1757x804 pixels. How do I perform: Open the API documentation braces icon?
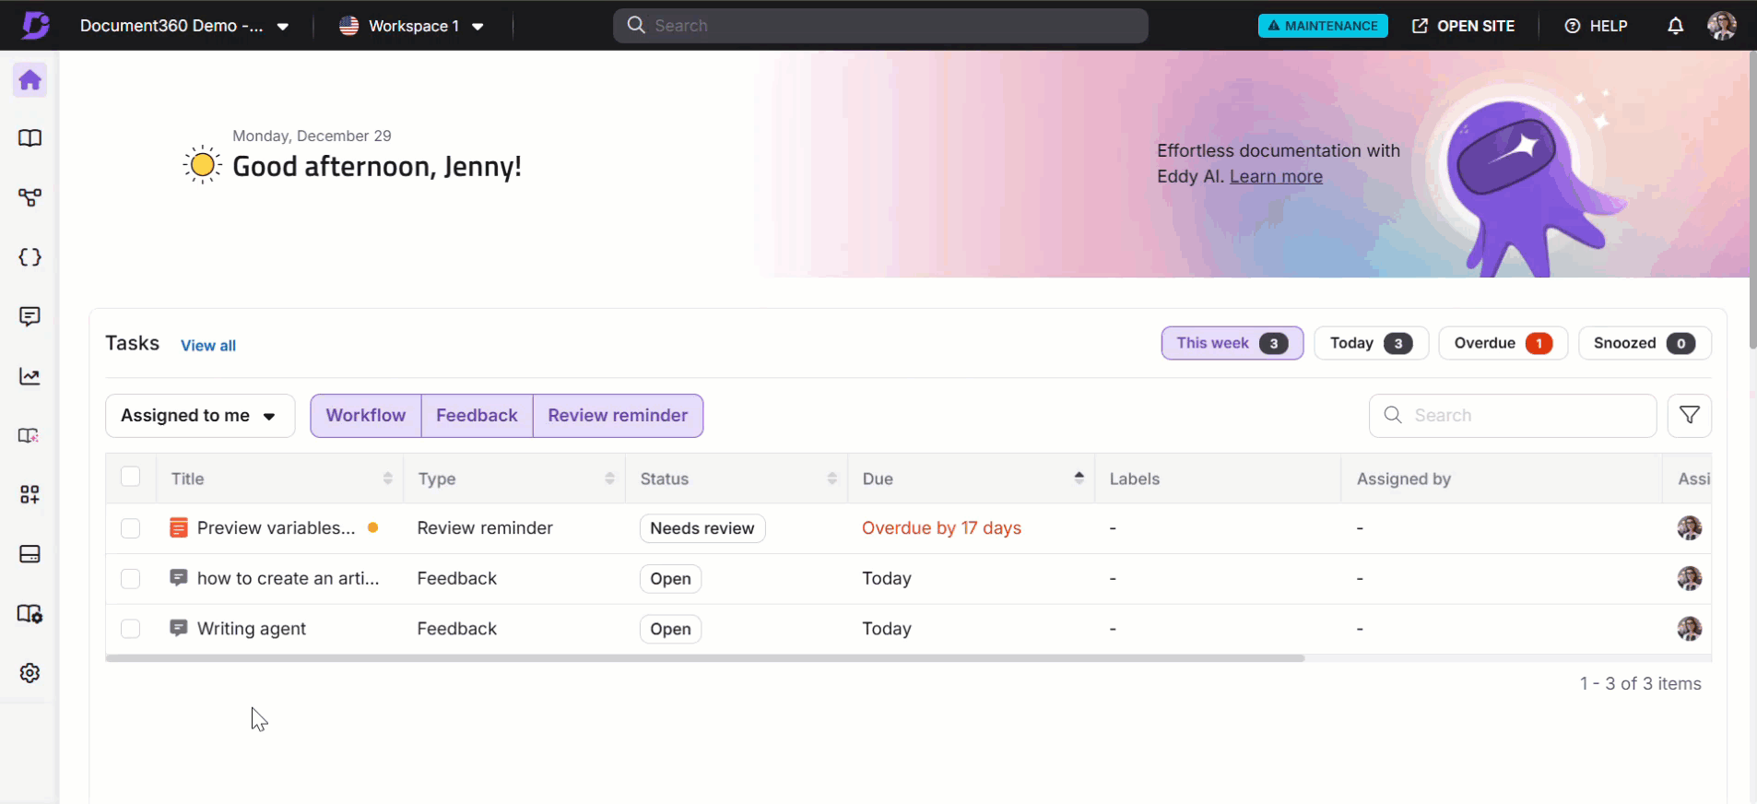[x=29, y=257]
